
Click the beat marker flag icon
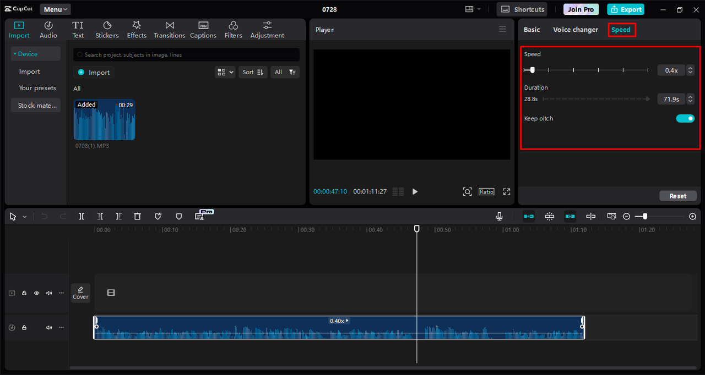tap(158, 217)
